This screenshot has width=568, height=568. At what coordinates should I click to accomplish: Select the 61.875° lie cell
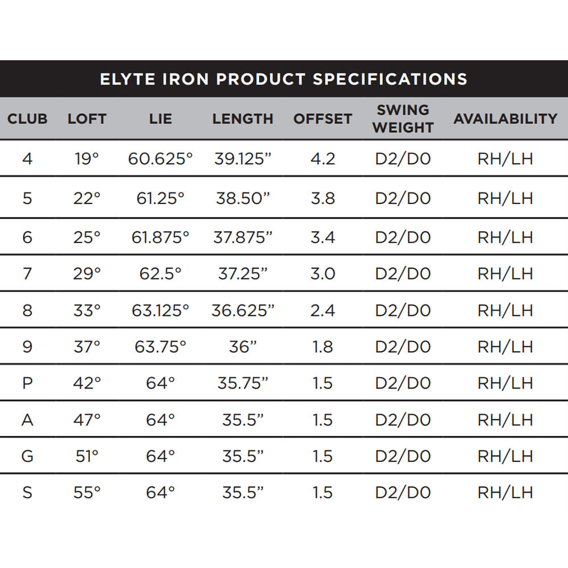coord(161,237)
